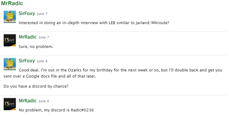Click MrRadic username above 'Sure, no problem.'

[28, 37]
